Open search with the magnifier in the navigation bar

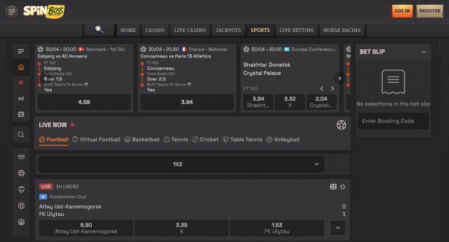pyautogui.click(x=99, y=29)
